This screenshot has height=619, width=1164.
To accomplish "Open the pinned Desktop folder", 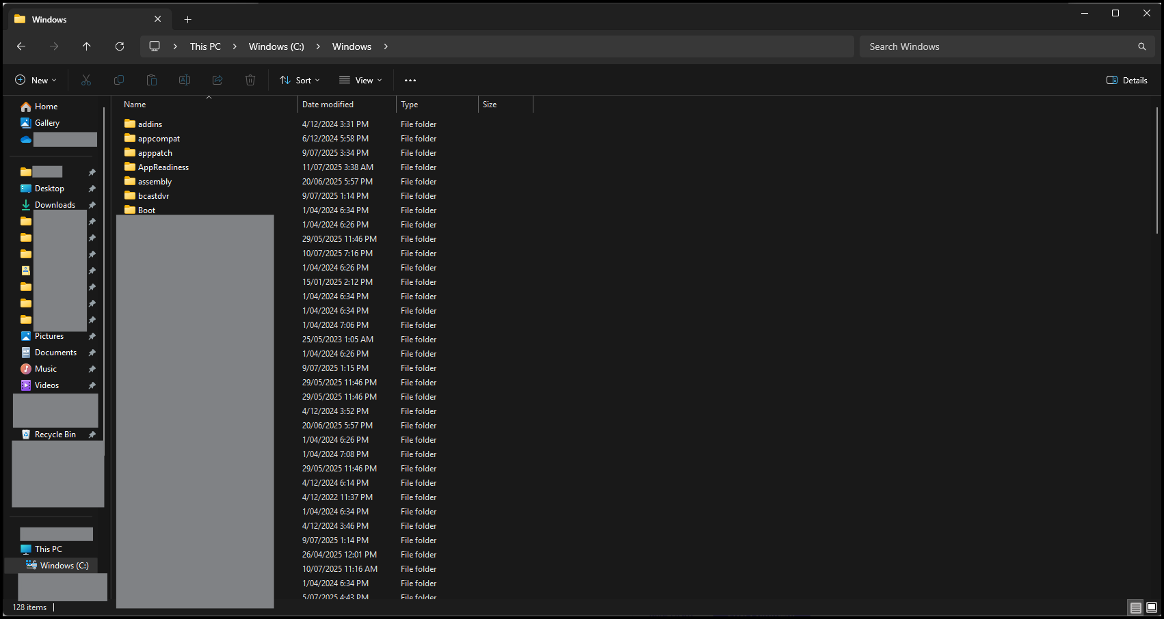I will [x=42, y=189].
